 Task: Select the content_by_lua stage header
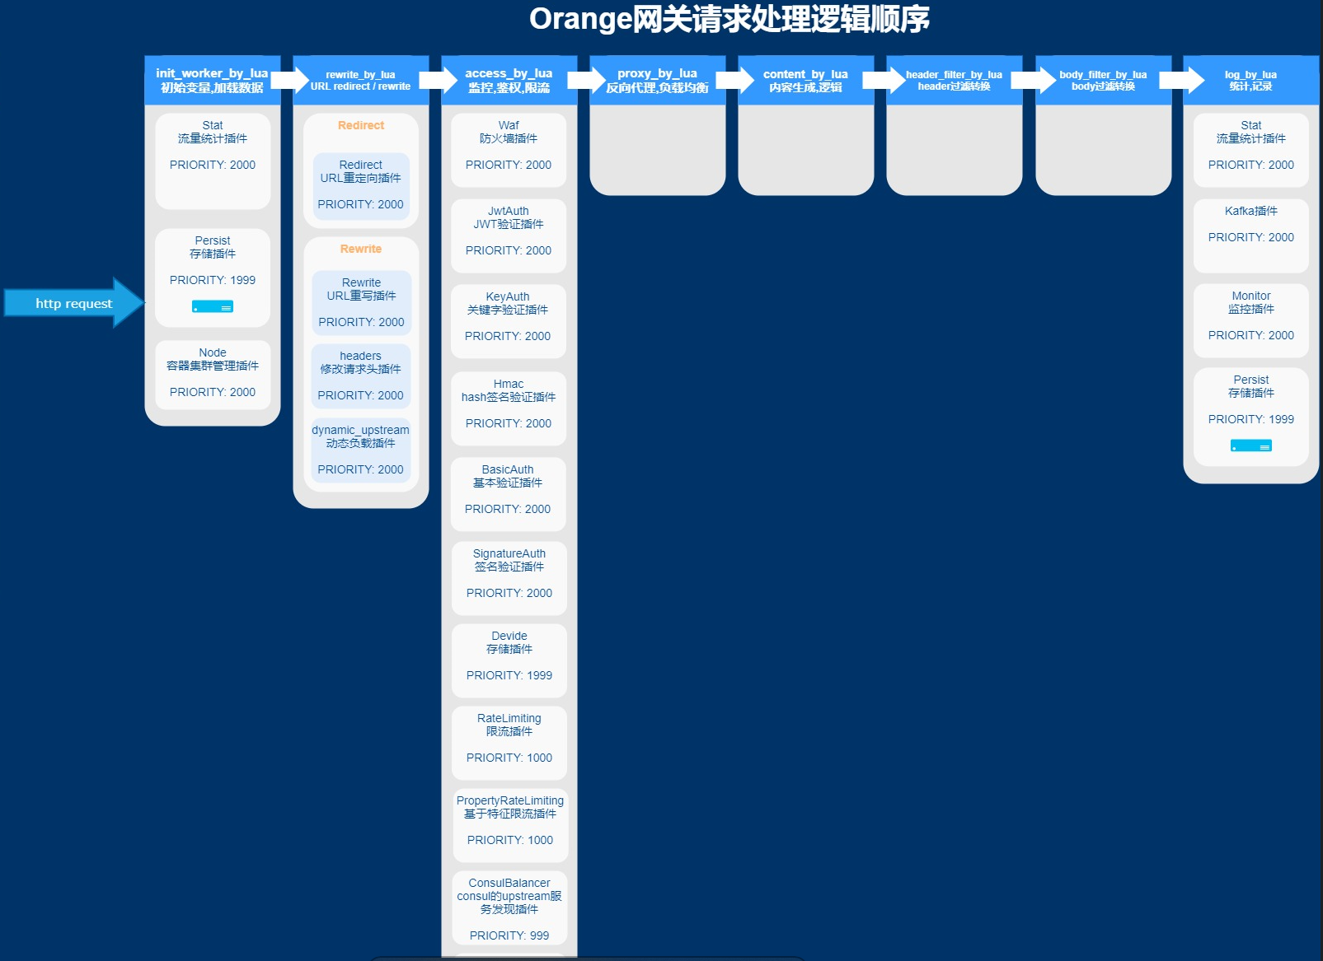click(x=805, y=80)
